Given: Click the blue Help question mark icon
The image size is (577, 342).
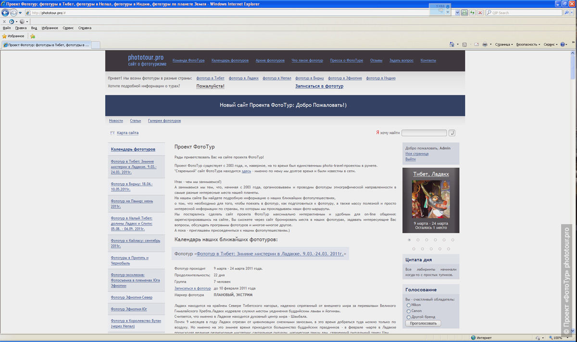Looking at the screenshot, I should pos(563,44).
